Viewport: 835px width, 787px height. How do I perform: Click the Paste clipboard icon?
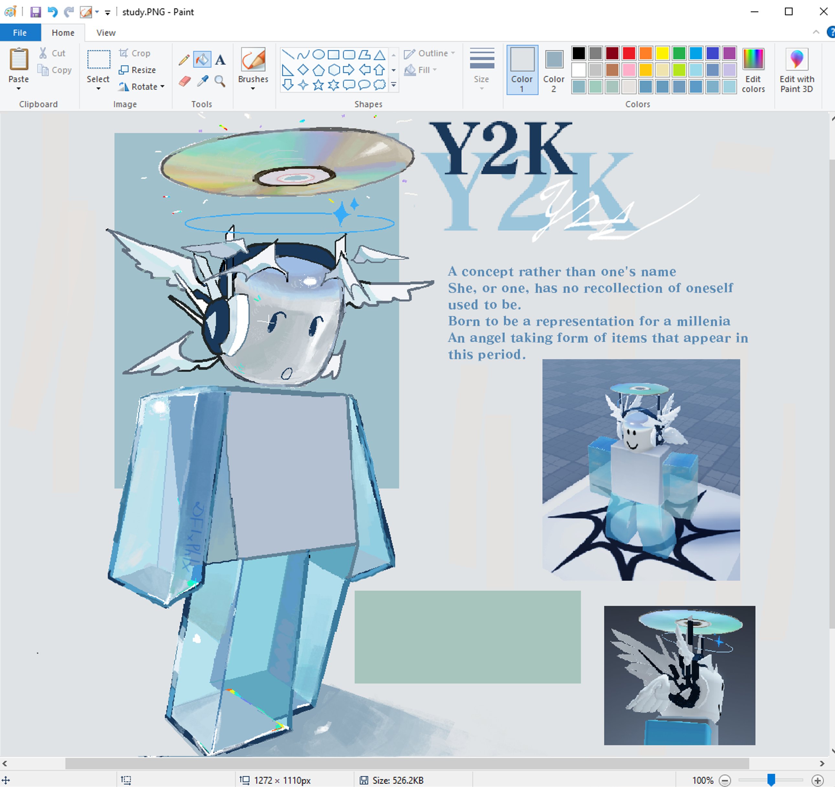(19, 59)
